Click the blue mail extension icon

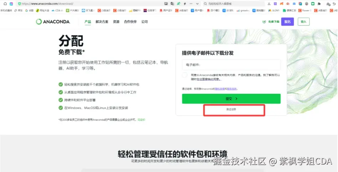pyautogui.click(x=294, y=4)
